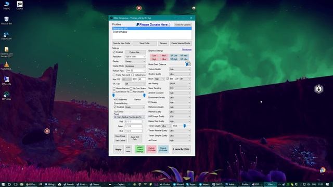Apply the Med graphics preset
The width and height of the screenshot is (333, 187).
point(164,56)
